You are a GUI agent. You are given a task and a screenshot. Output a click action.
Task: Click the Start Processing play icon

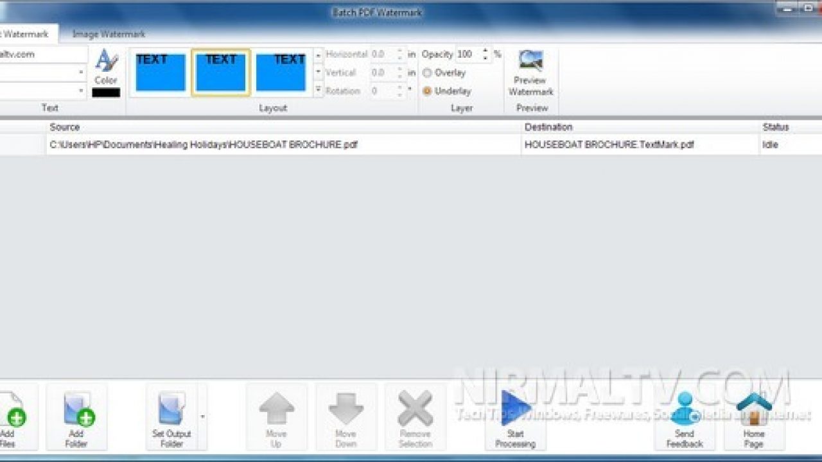tap(515, 408)
